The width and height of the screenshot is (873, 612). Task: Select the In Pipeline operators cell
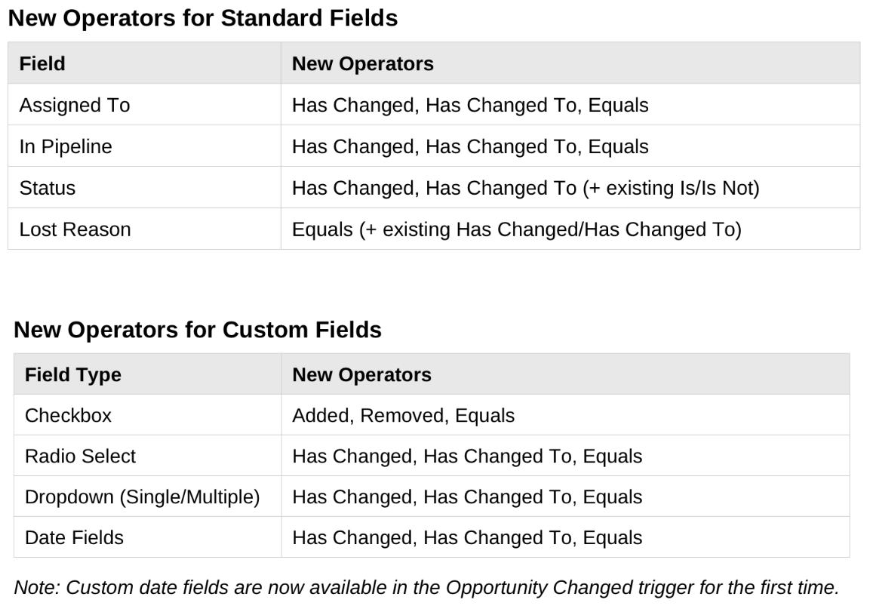[570, 146]
